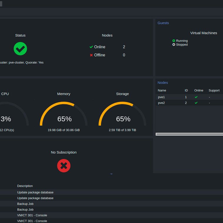This screenshot has width=223, height=223.
Task: Click the Support column header
Action: tap(214, 90)
